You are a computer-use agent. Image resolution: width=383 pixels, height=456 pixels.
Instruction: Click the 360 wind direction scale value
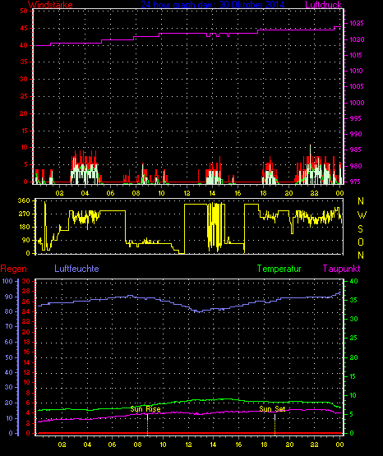(24, 200)
